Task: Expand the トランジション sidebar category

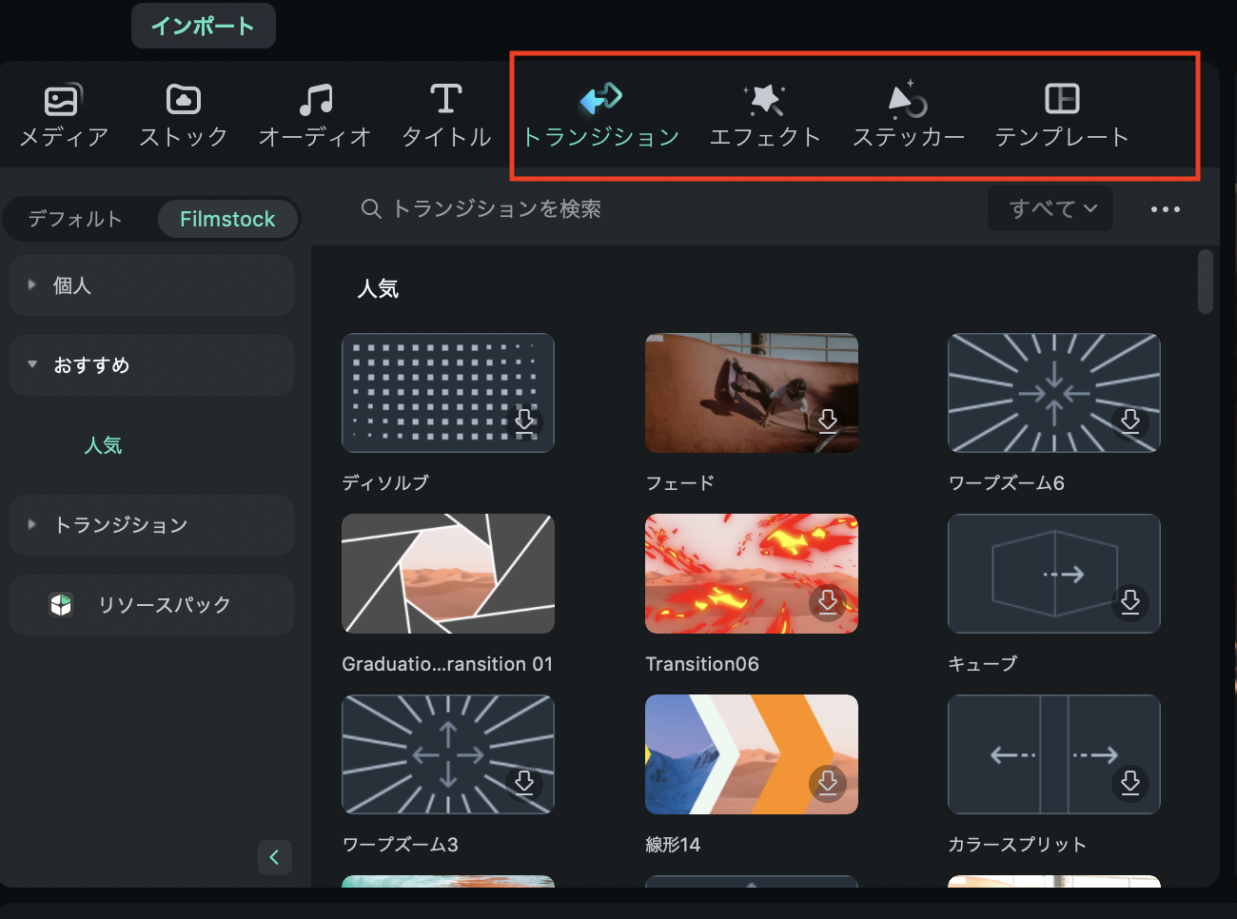Action: tap(151, 525)
